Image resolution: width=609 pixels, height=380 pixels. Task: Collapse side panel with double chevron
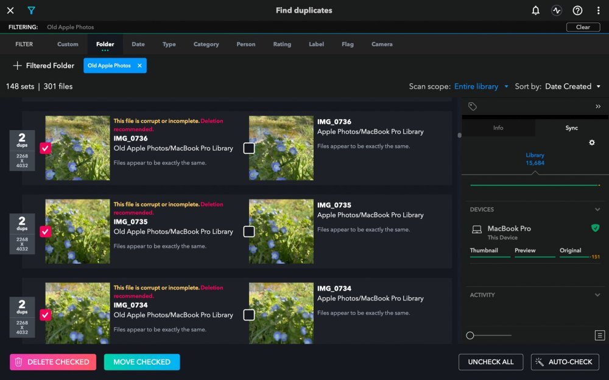coord(598,106)
